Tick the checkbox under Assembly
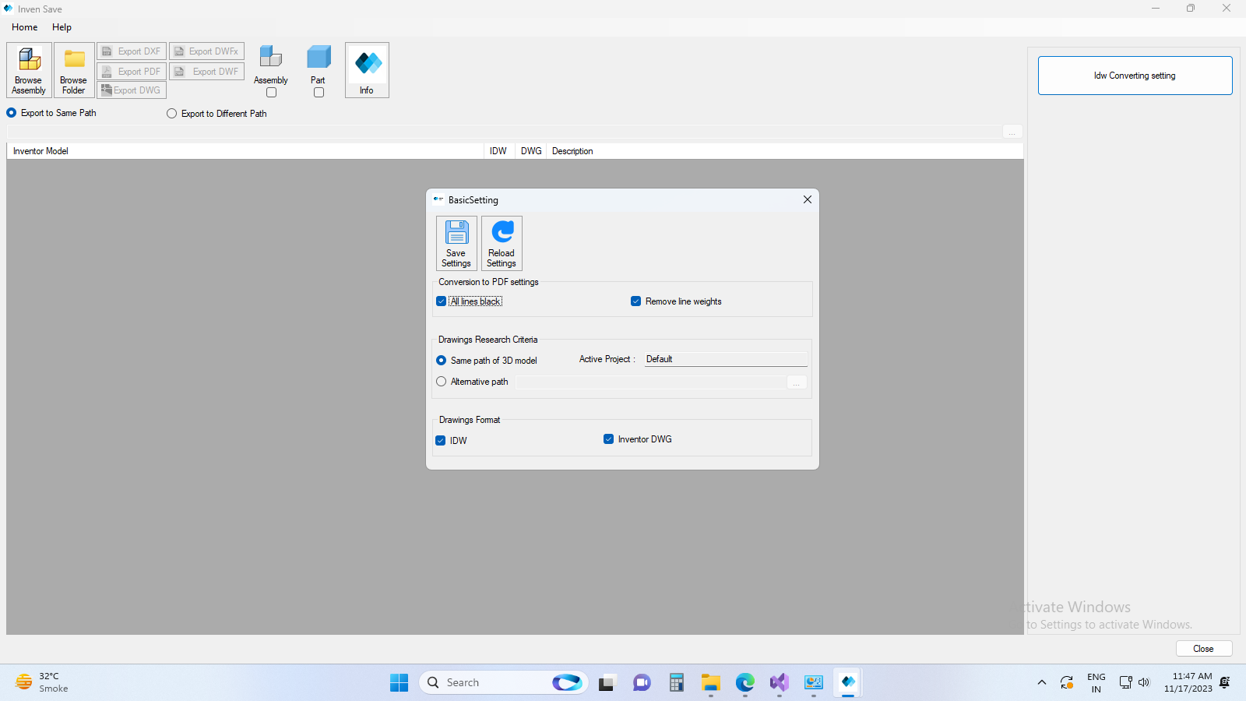The image size is (1246, 701). (x=271, y=93)
